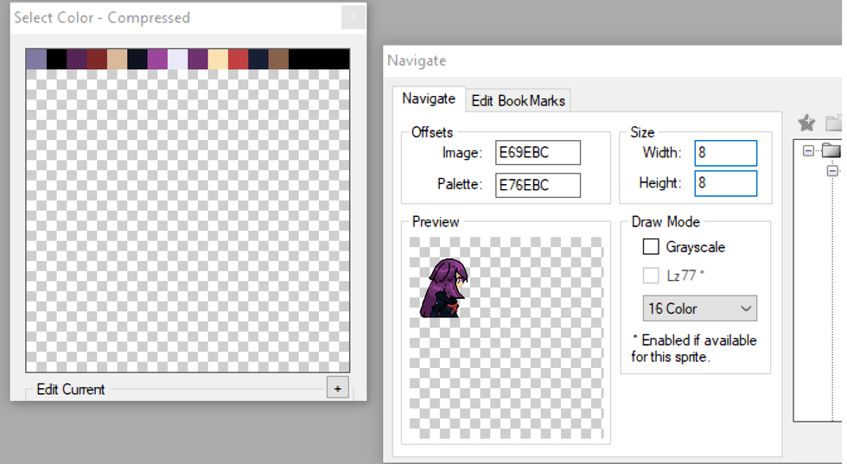Pick the lavender gray first palette swatch

pos(36,59)
